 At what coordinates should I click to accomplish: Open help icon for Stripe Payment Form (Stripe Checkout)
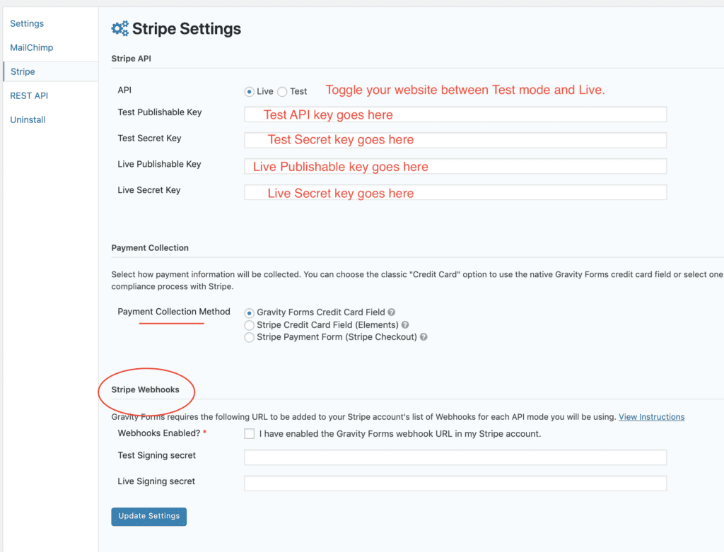(x=424, y=337)
